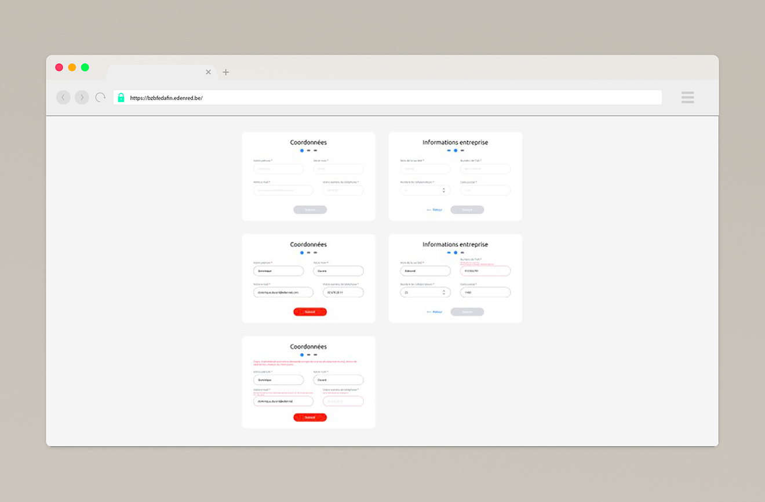The image size is (765, 502).
Task: Click the empty Numéro de TVA field
Action: (x=485, y=169)
